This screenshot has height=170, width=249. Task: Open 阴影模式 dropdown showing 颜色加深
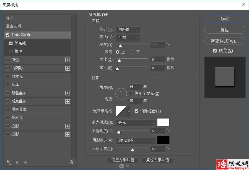[136, 140]
